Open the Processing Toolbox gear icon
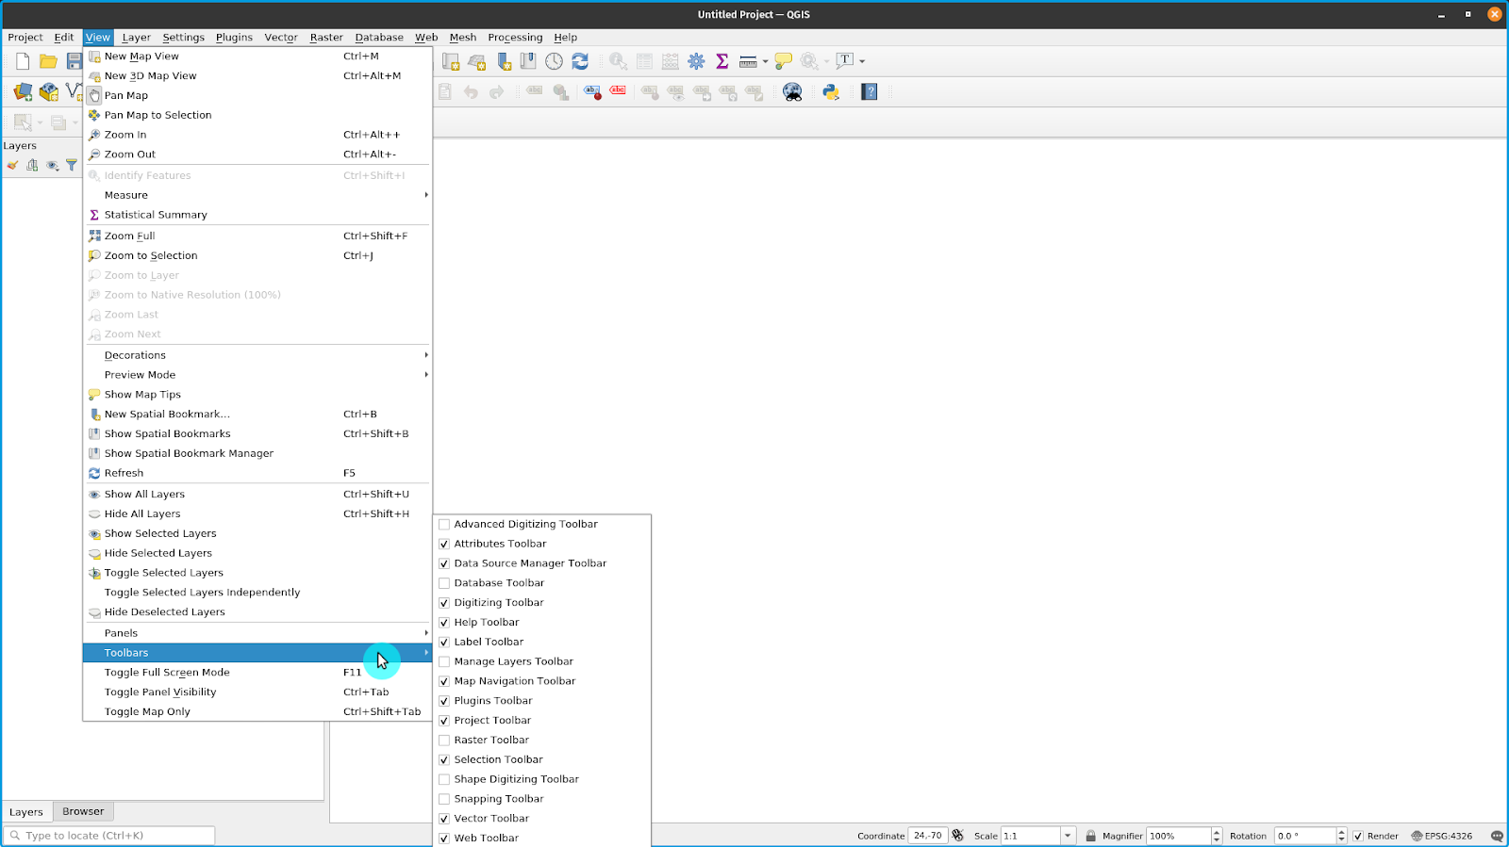 coord(696,61)
